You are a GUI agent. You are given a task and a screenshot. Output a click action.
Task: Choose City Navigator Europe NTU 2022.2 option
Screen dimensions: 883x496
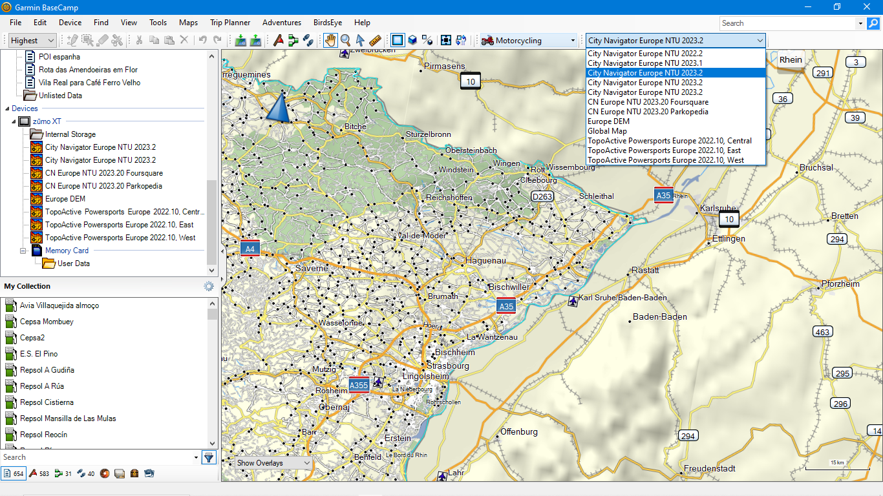pyautogui.click(x=676, y=54)
